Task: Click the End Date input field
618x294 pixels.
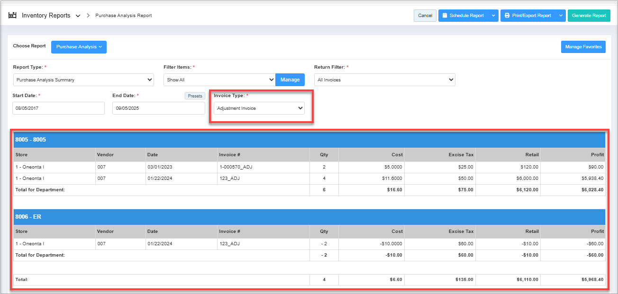Action: 158,108
